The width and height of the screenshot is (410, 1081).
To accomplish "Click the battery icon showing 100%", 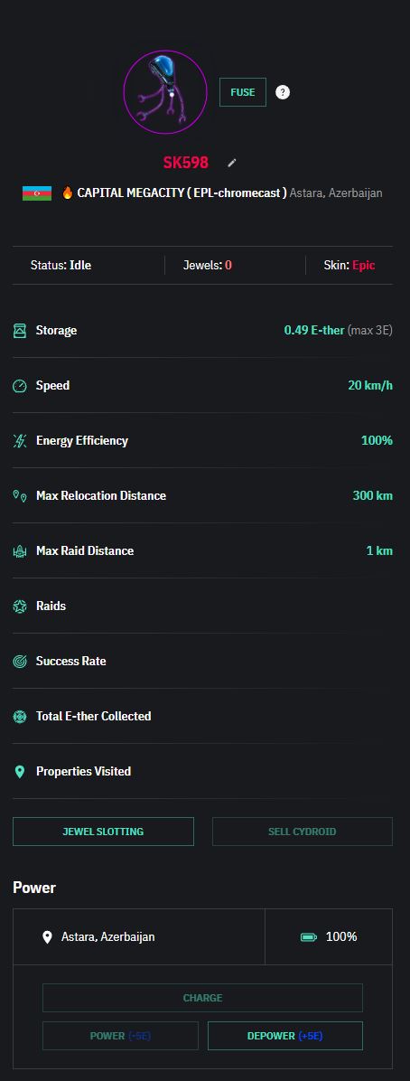I will (308, 937).
